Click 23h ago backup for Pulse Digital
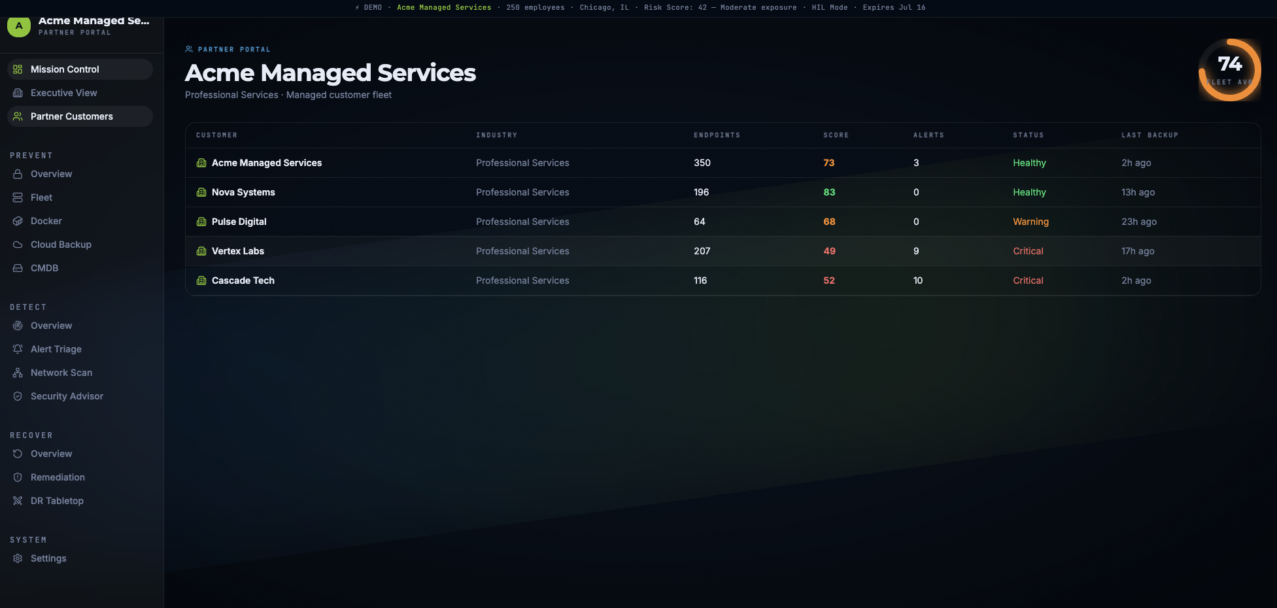Image resolution: width=1277 pixels, height=608 pixels. coord(1139,222)
